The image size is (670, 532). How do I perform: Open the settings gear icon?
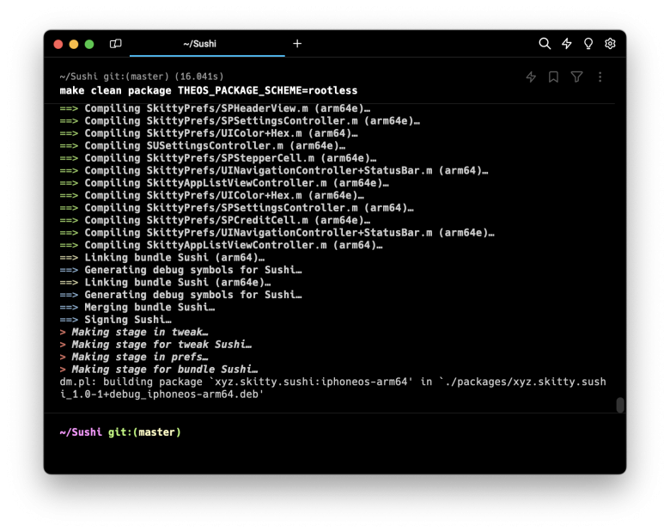coord(610,44)
